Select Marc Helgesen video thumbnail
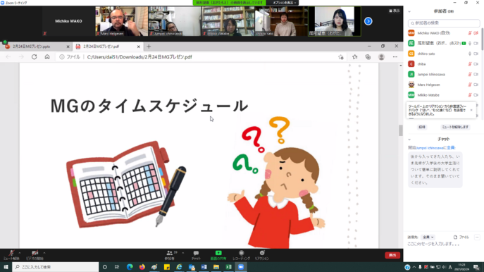Viewport: 484px width, 272px height. (122, 21)
